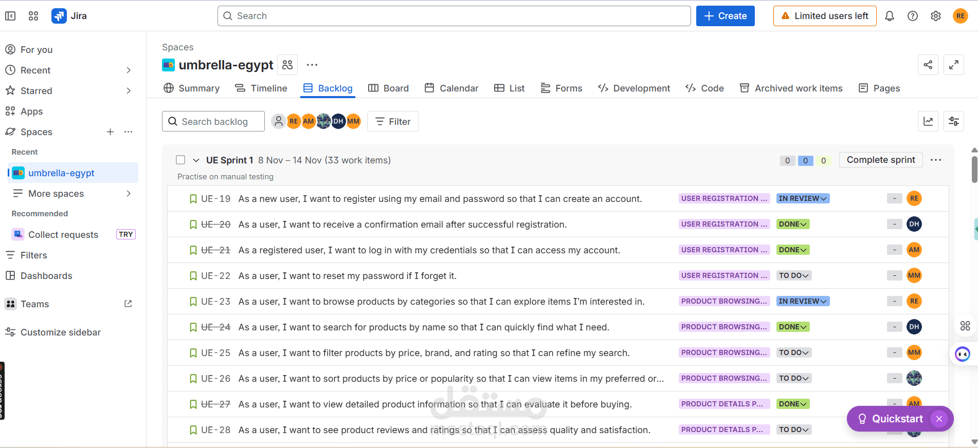Screen dimensions: 978x448
Task: Open the help question mark icon
Action: click(x=912, y=16)
